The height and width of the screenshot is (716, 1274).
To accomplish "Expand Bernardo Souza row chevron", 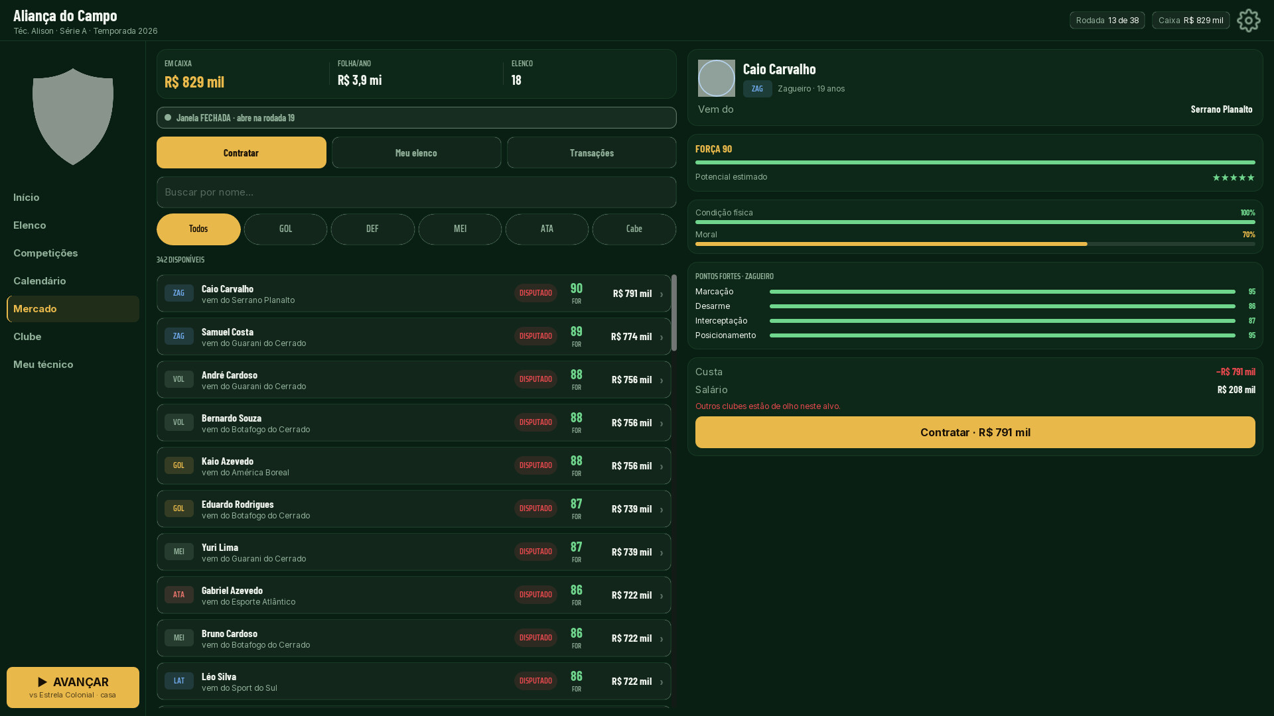I will pyautogui.click(x=662, y=423).
